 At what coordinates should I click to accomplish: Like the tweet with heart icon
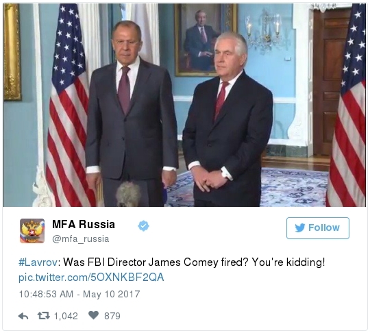pyautogui.click(x=94, y=315)
